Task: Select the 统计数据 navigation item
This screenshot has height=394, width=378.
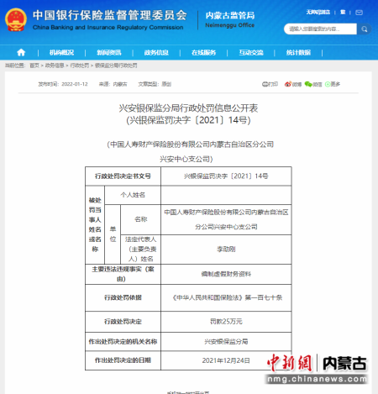Action: [x=298, y=52]
